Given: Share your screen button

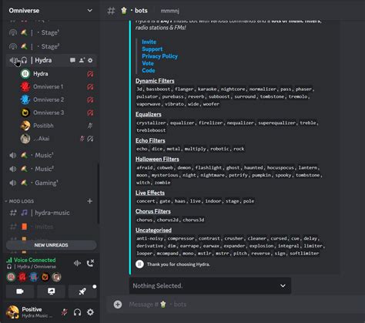Looking at the screenshot, I should [x=52, y=291].
